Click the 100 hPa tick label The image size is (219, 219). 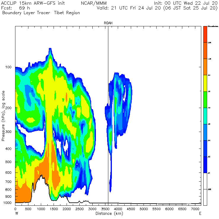click(x=8, y=67)
